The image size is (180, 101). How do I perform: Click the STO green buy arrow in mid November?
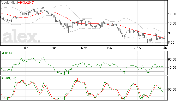point(97,98)
